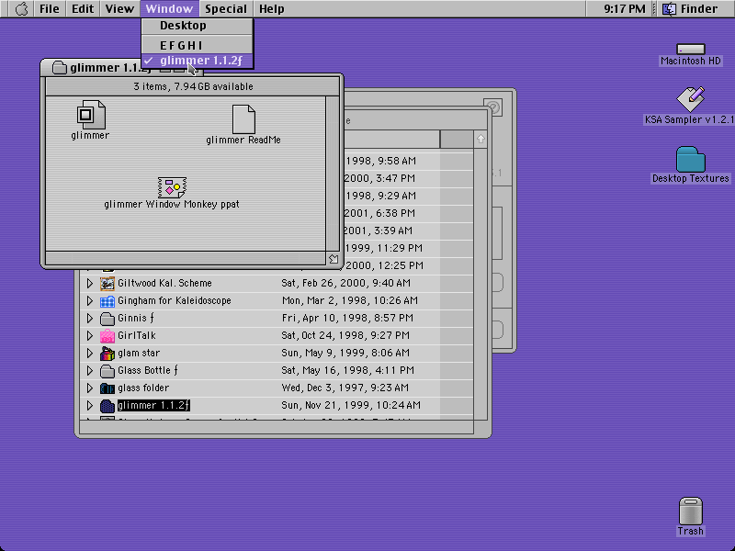This screenshot has height=551, width=735.
Task: Select the Ginnis ƒ name text
Action: tap(135, 319)
